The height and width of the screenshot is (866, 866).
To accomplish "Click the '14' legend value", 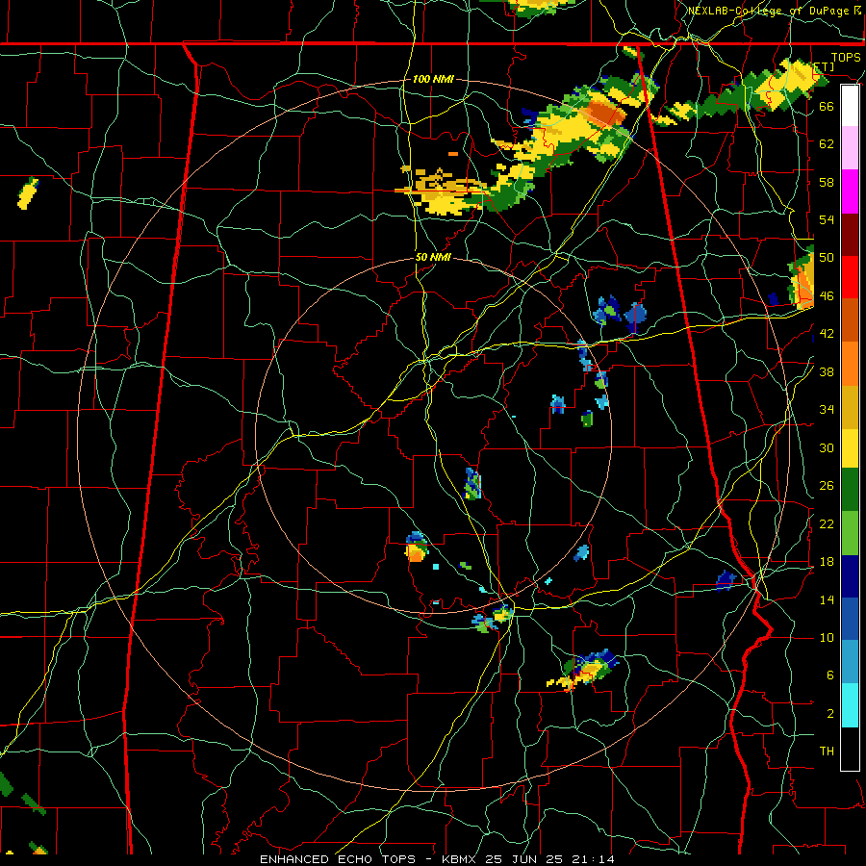I will (827, 599).
